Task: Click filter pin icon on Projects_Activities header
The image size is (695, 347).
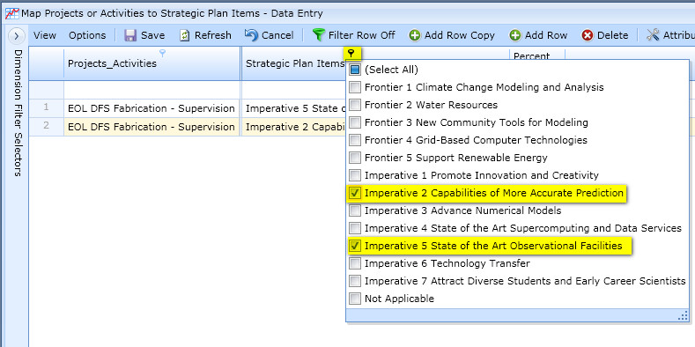Action: pyautogui.click(x=163, y=54)
